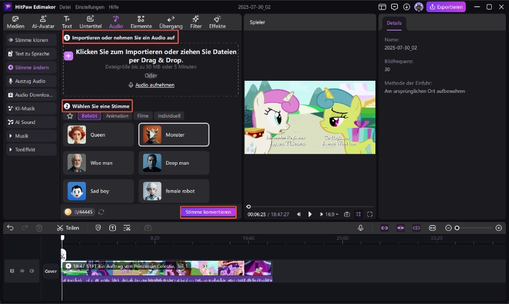Open AI Sound option
Screen dimensions: 509x304
[31, 122]
